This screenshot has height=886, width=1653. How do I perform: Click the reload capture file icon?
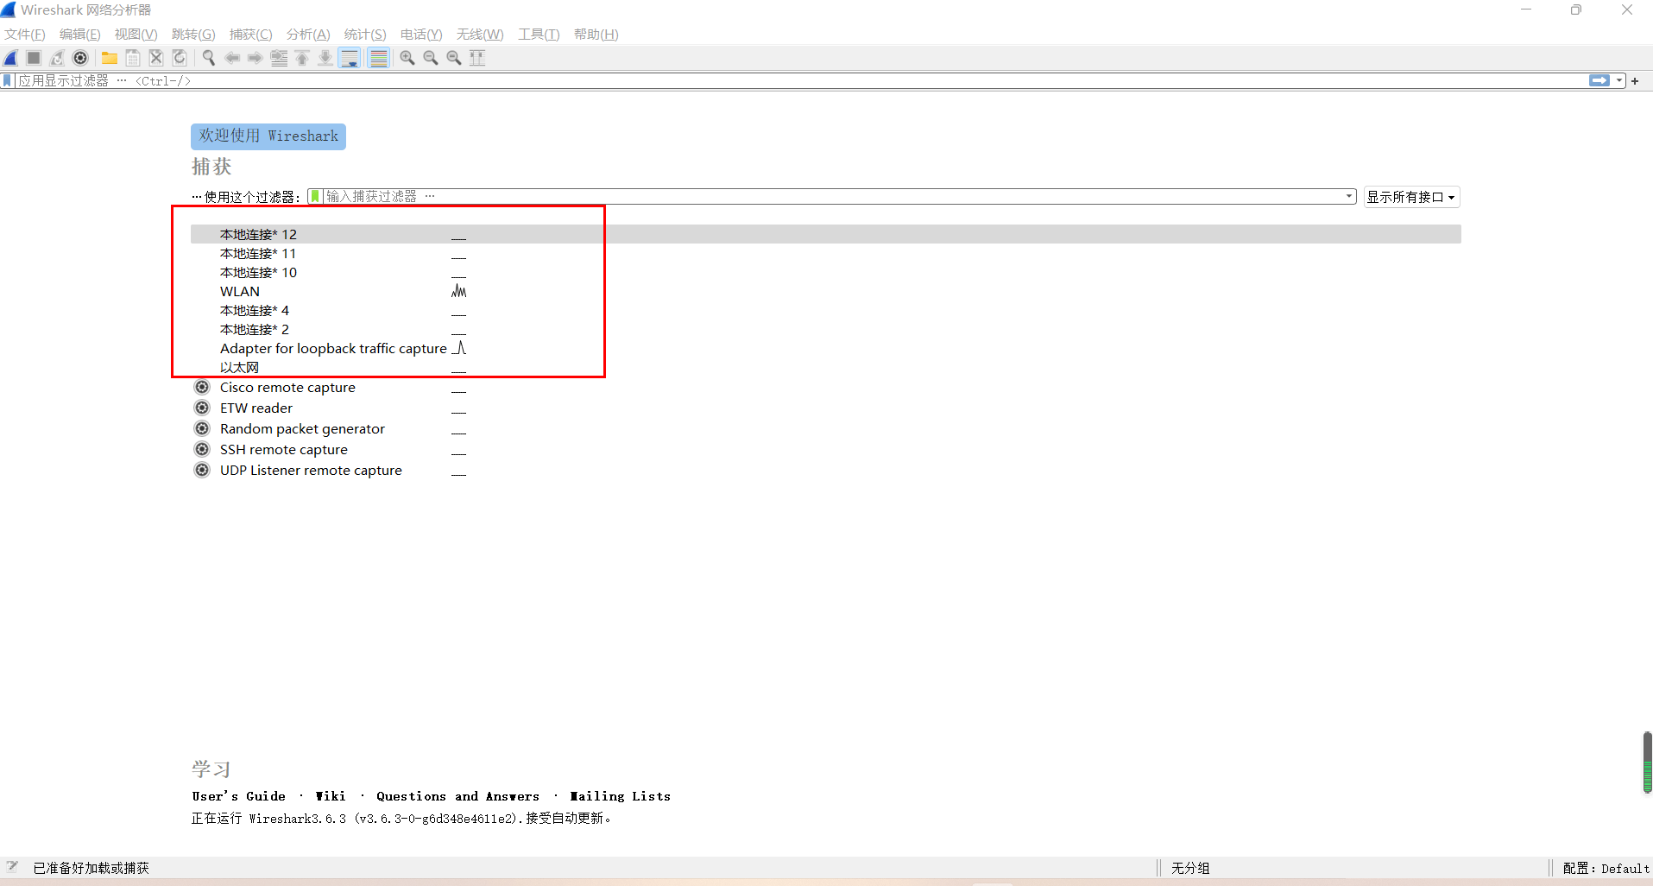[x=180, y=58]
